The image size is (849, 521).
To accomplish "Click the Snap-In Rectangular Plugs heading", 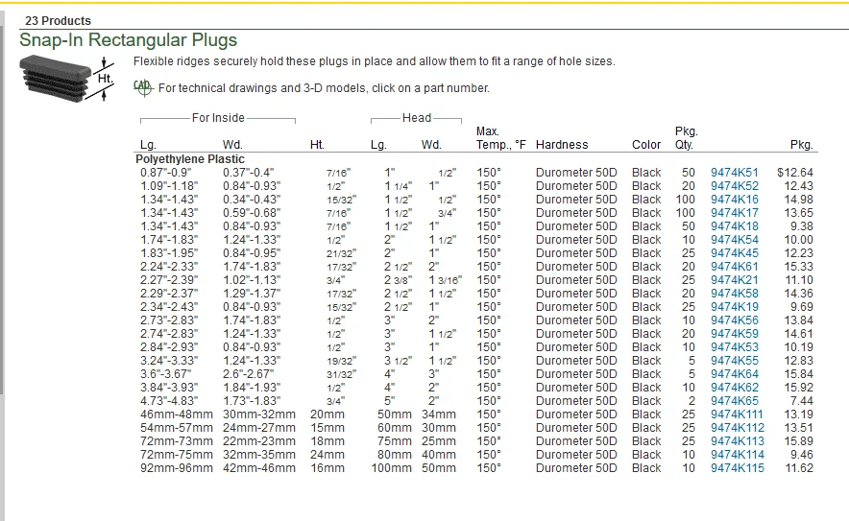I will [128, 41].
